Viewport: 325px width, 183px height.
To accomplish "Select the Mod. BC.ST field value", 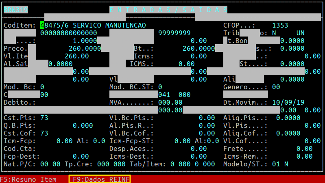I will coord(160,87).
